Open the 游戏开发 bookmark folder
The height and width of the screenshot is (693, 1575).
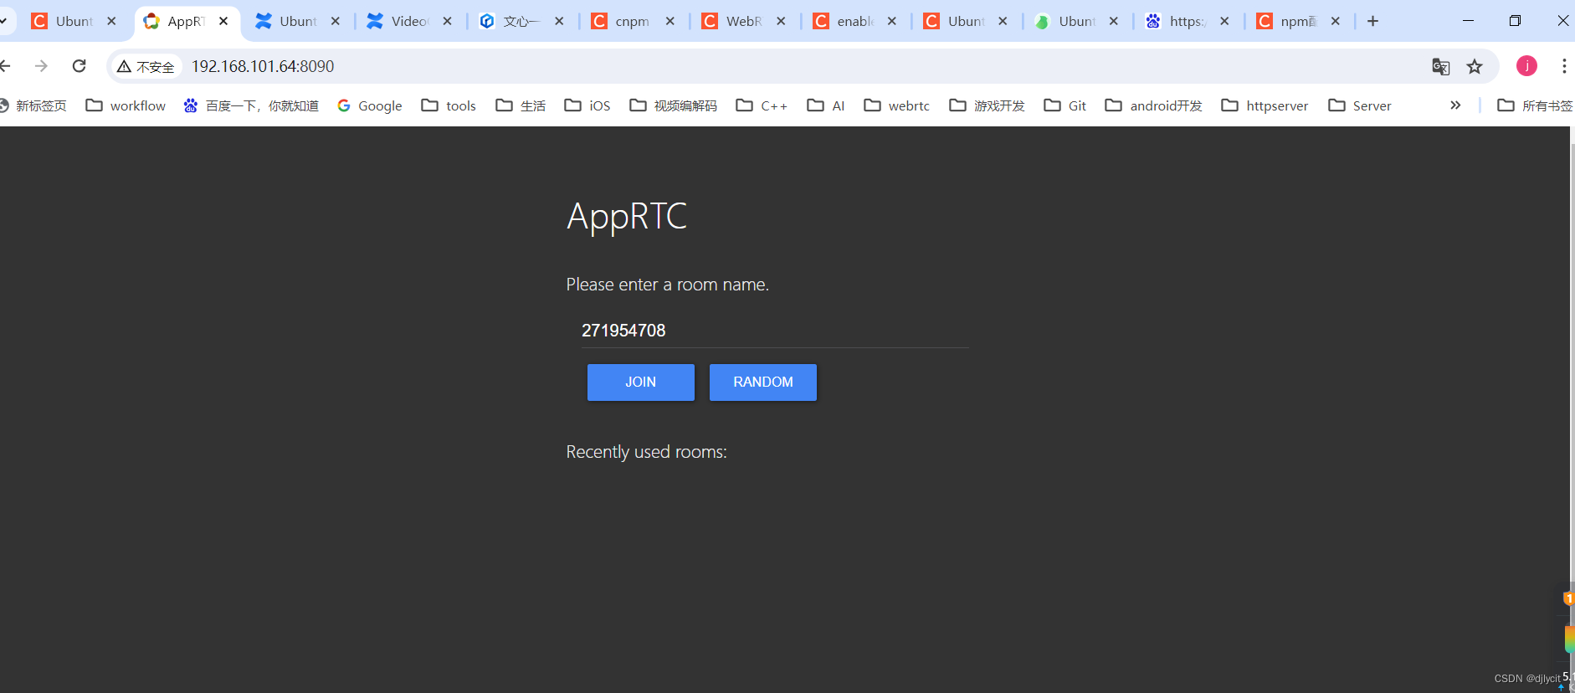tap(988, 105)
